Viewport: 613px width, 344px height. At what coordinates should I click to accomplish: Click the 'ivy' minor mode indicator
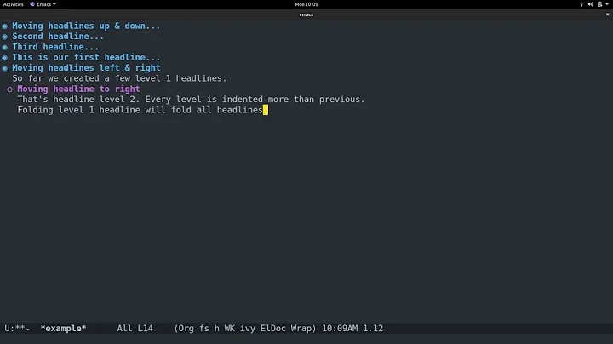coord(248,329)
